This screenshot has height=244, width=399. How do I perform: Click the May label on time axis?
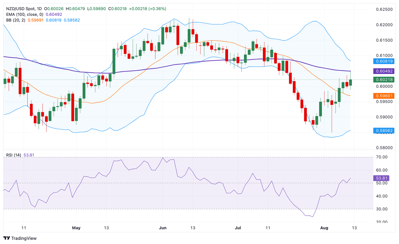tap(76, 228)
